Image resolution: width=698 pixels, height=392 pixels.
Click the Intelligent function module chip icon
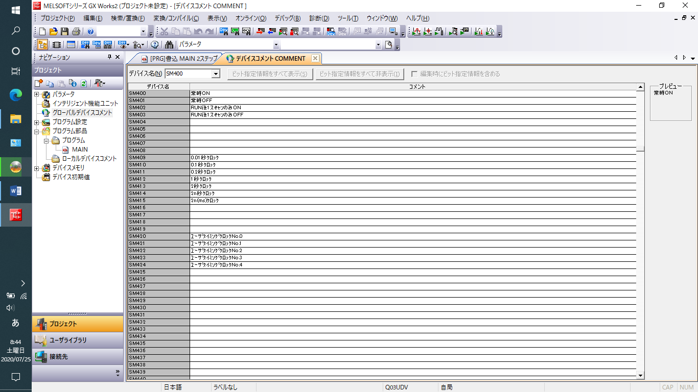click(x=57, y=44)
